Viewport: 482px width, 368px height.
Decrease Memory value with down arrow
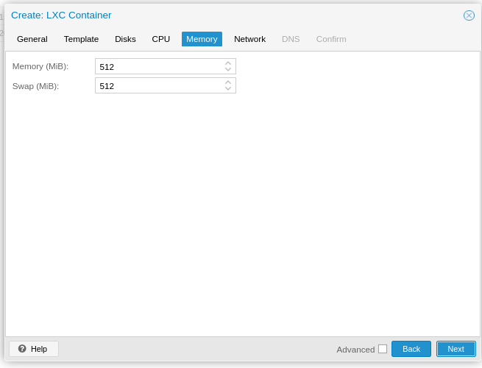point(228,70)
